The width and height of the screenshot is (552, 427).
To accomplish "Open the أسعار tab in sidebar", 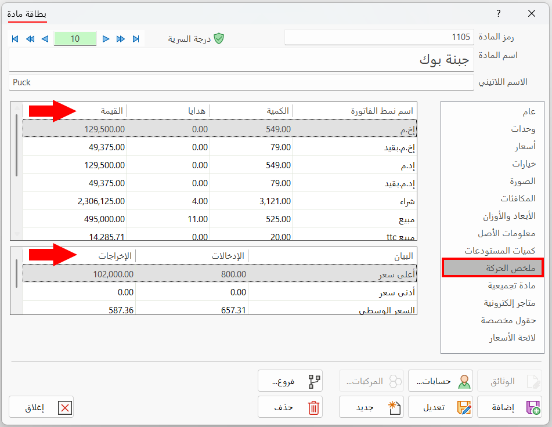I will click(x=525, y=146).
